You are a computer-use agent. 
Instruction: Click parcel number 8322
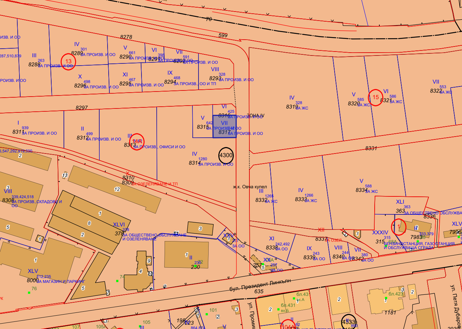[436, 91]
